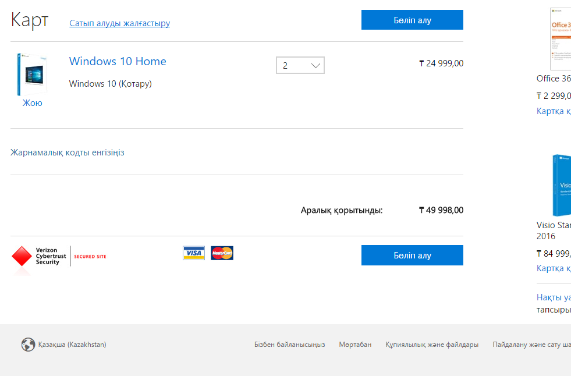Add Office 365 to cart via its 'Картқа' link
The height and width of the screenshot is (376, 571).
point(554,111)
